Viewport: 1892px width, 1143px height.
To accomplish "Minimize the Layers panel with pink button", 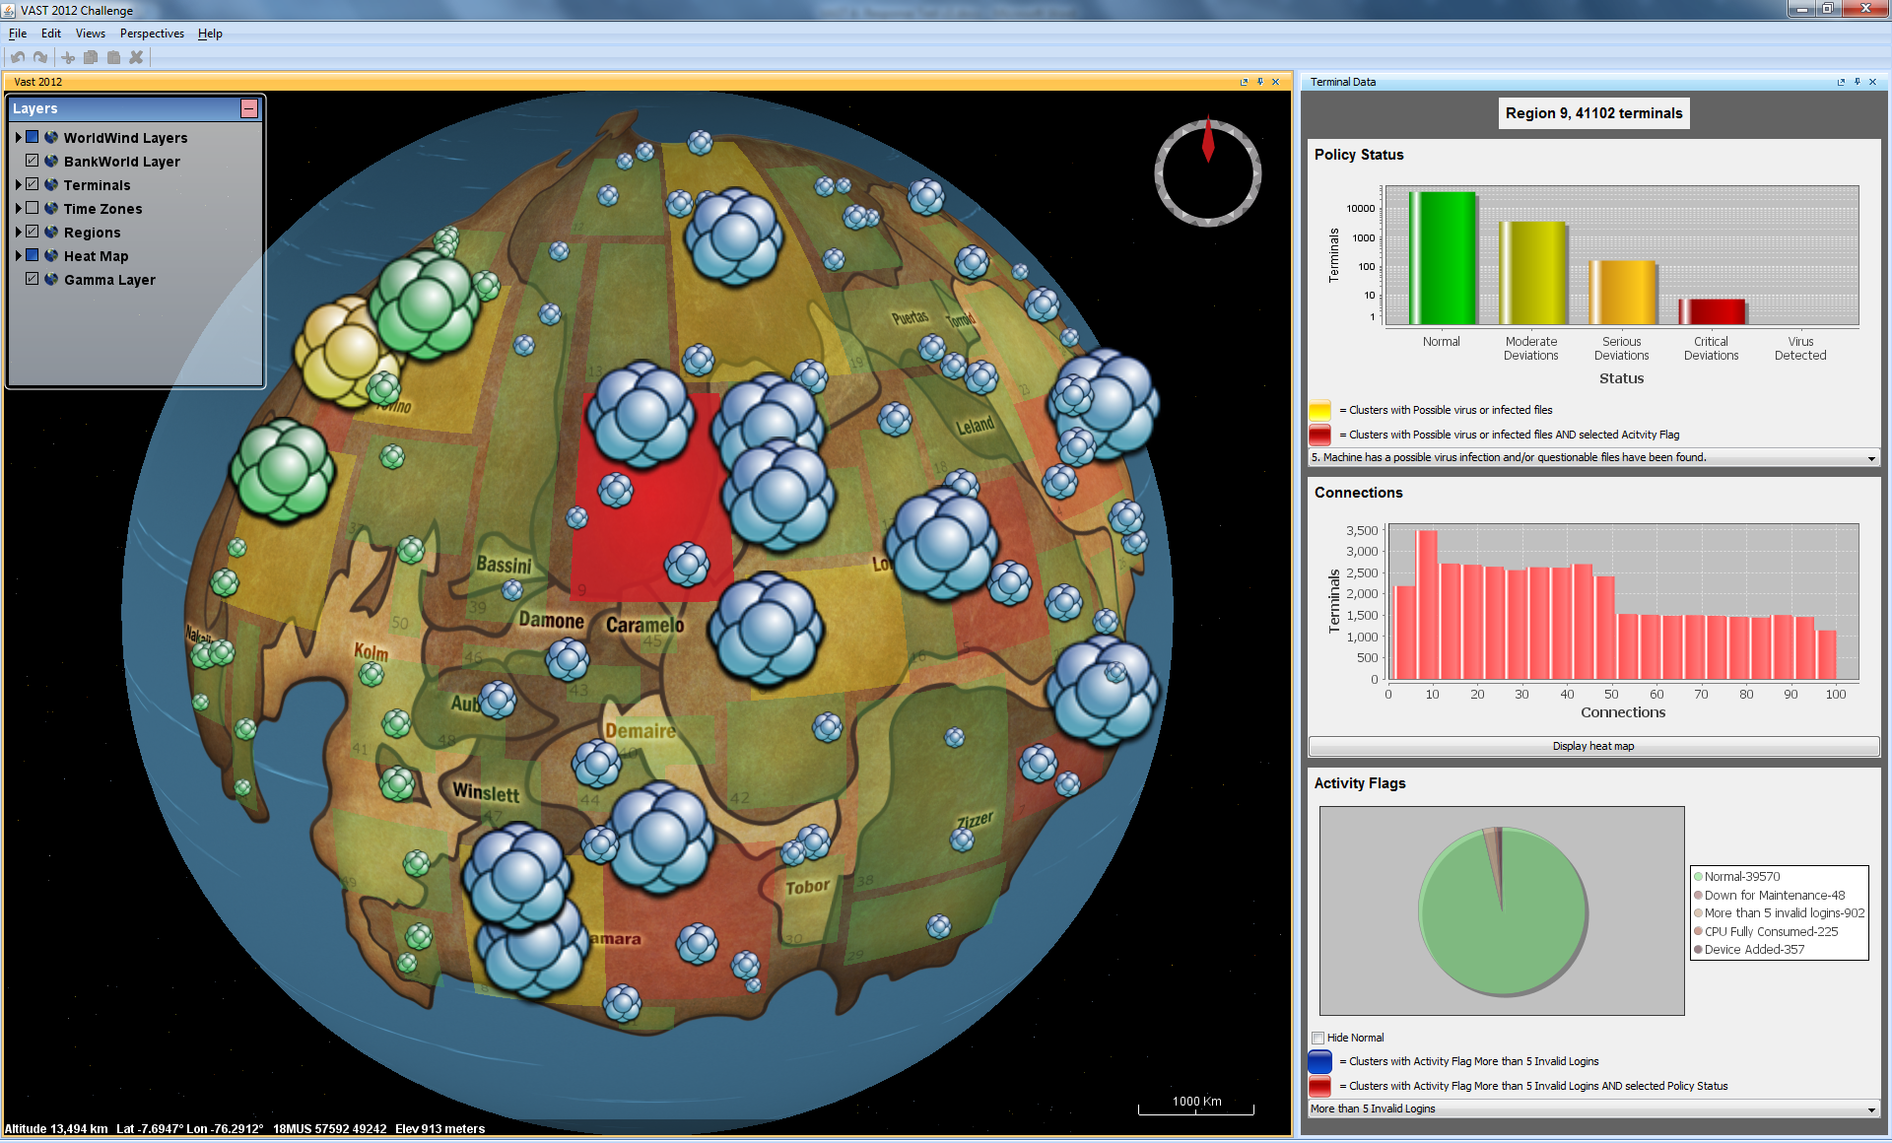I will point(249,108).
